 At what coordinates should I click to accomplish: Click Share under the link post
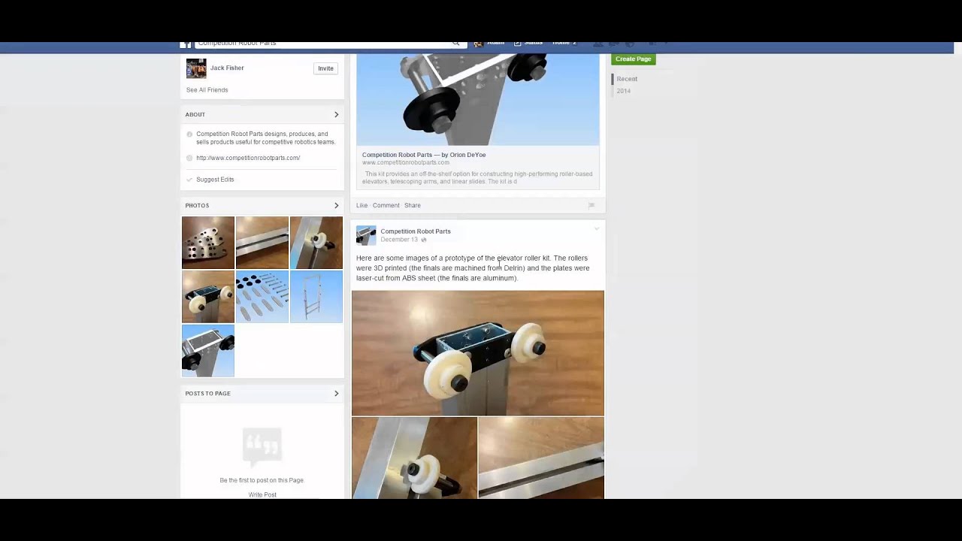tap(413, 205)
